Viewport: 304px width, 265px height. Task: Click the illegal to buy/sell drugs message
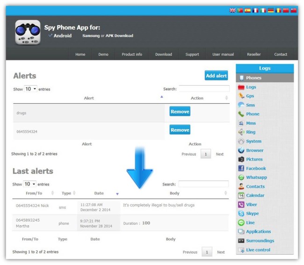click(159, 205)
